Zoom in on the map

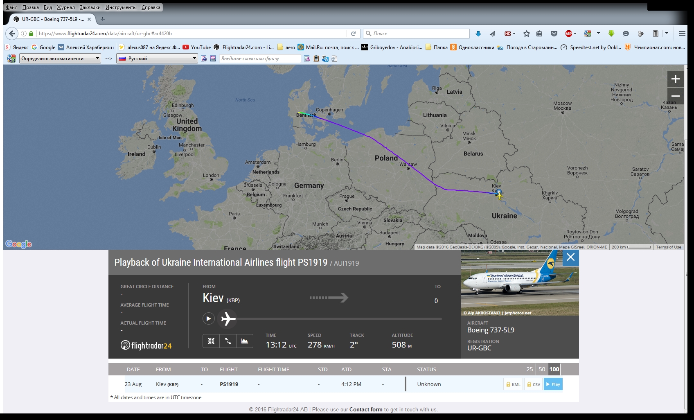click(676, 79)
